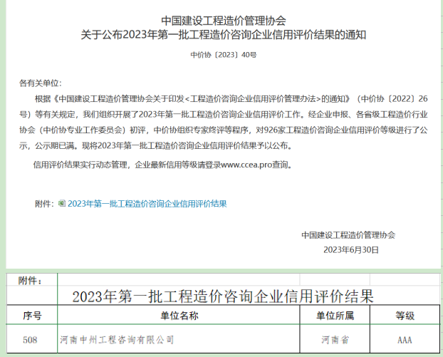
Task: Select the cell containing 508
Action: pos(32,339)
